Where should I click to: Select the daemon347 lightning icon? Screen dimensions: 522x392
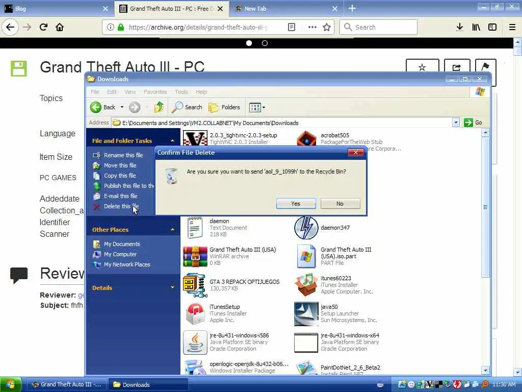point(306,228)
